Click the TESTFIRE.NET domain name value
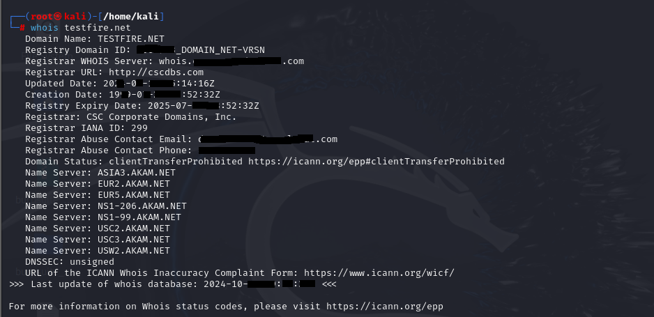654x317 pixels. pos(131,39)
